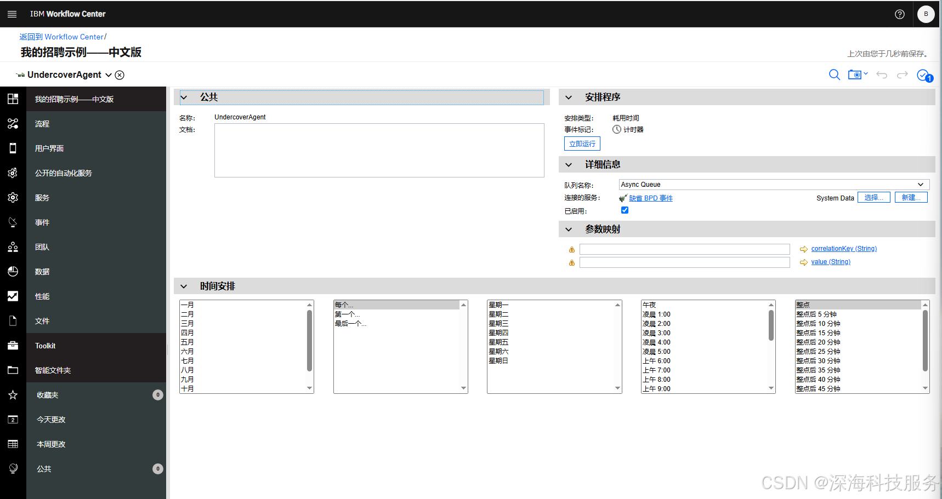The image size is (942, 499).
Task: Open the 缺省 BPD 事件 link
Action: coord(651,198)
